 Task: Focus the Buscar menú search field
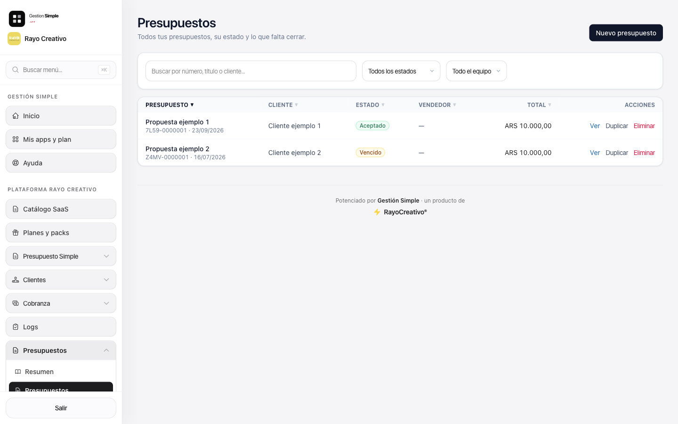pos(61,70)
